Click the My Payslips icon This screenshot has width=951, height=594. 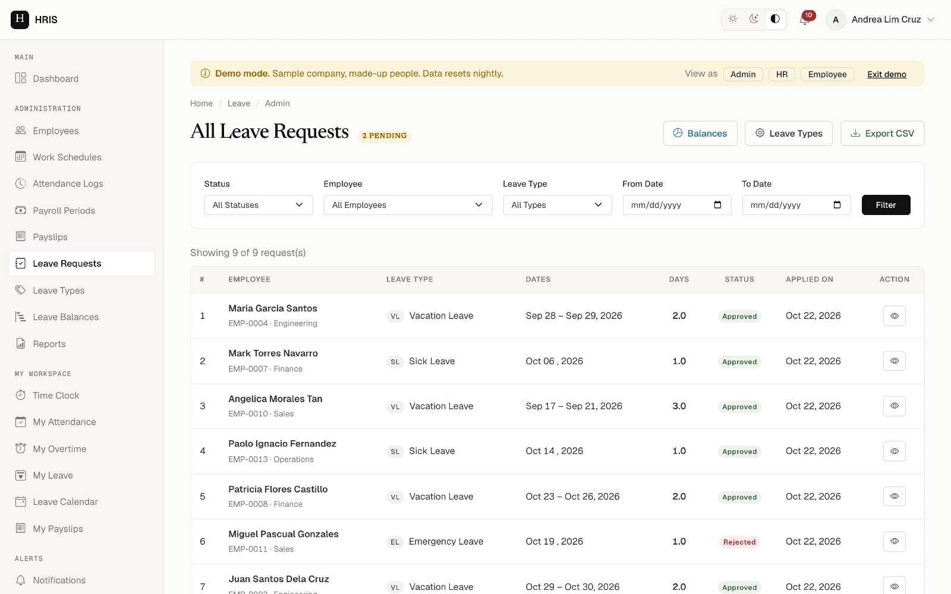21,528
